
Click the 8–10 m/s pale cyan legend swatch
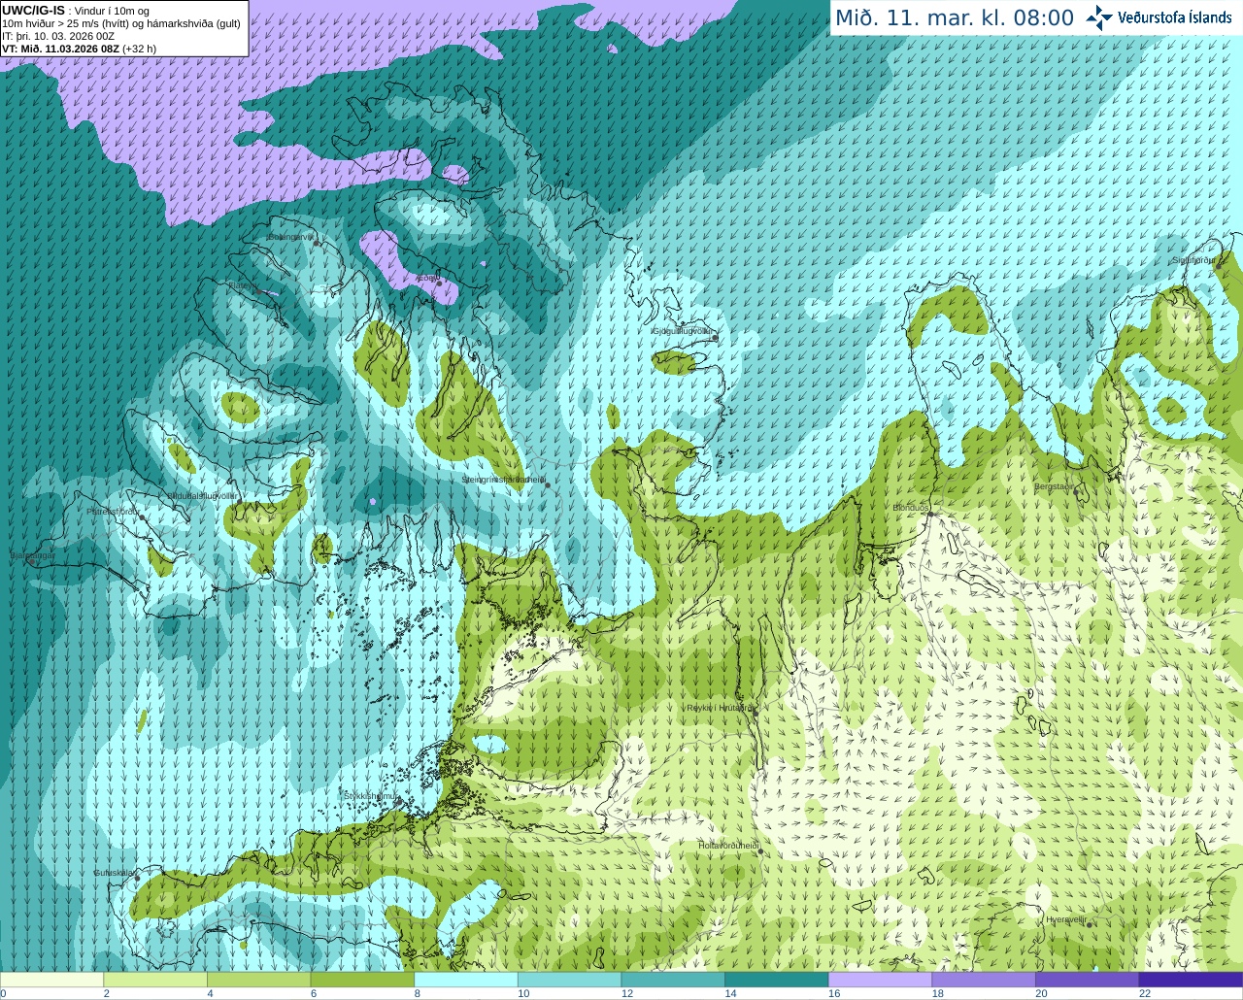(466, 980)
